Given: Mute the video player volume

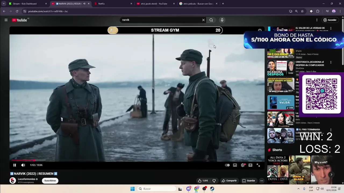Looking at the screenshot, I should click(x=23, y=165).
